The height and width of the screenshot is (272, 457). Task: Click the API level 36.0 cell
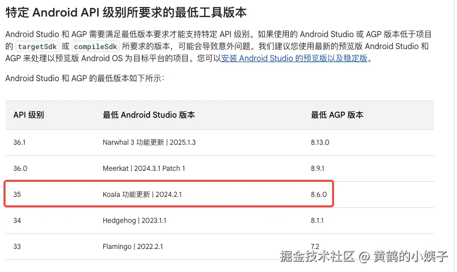point(20,168)
